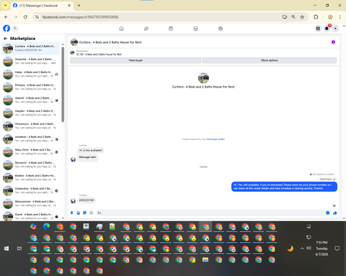Viewport: 346px width, 276px height.
Task: Open the volume control in tray
Action: coord(309,248)
